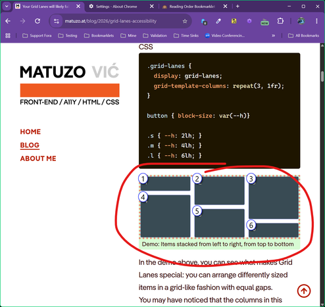The image size is (325, 307).
Task: Click 'display: grid-lanes;' line in the code
Action: pyautogui.click(x=187, y=76)
